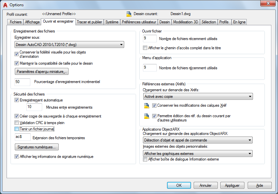Image resolution: width=278 pixels, height=194 pixels.
Task: Click the Minutes entre enregistrements field
Action: point(34,107)
